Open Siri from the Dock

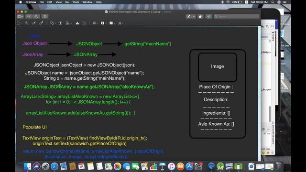pyautogui.click(x=36, y=166)
